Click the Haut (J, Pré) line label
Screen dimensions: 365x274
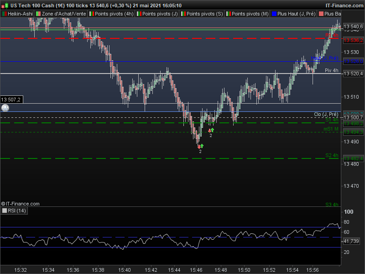pyautogui.click(x=324, y=58)
